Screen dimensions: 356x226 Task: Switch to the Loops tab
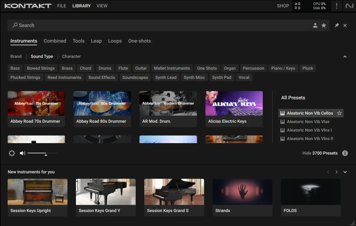115,41
